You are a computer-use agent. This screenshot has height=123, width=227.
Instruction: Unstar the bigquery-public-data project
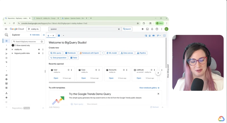39,53
